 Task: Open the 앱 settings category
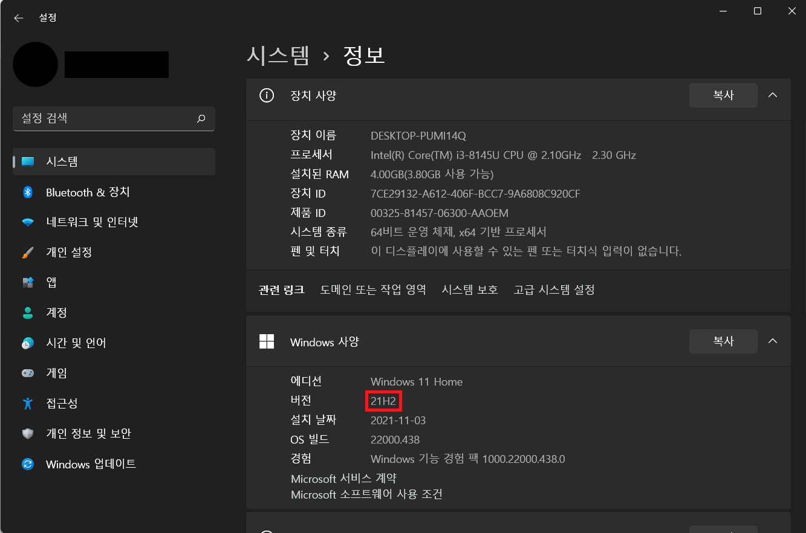pos(114,283)
